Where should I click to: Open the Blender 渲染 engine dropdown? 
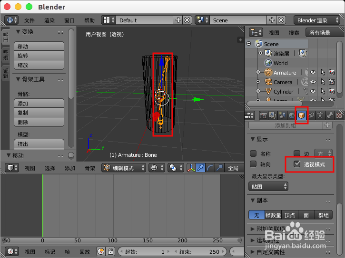point(317,20)
